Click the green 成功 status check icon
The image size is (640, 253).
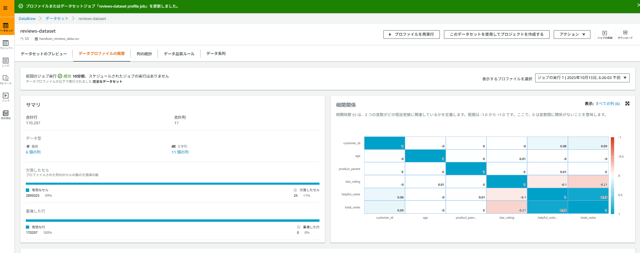tap(60, 76)
